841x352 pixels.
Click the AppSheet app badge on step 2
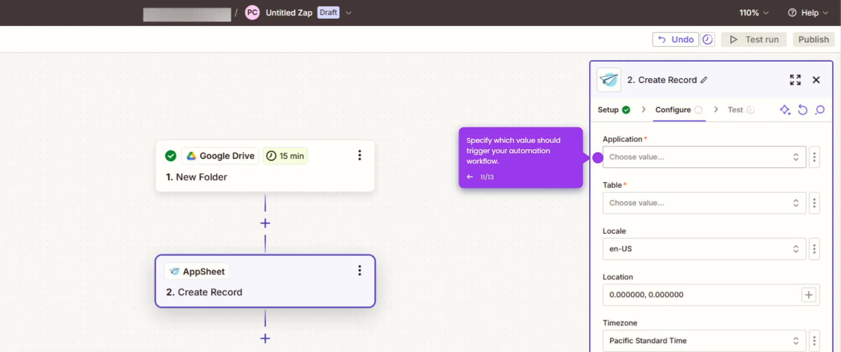click(x=197, y=271)
